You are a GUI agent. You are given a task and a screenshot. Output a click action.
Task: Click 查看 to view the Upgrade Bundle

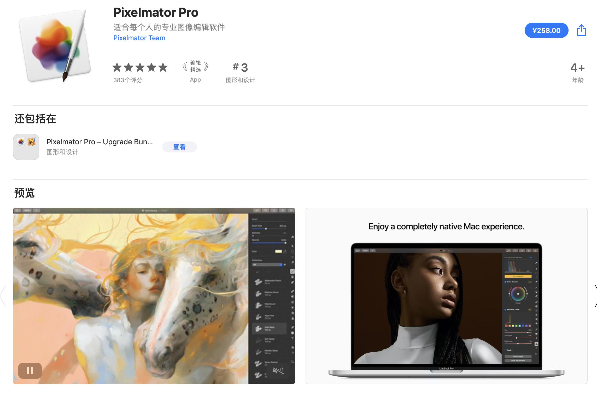[x=179, y=147]
